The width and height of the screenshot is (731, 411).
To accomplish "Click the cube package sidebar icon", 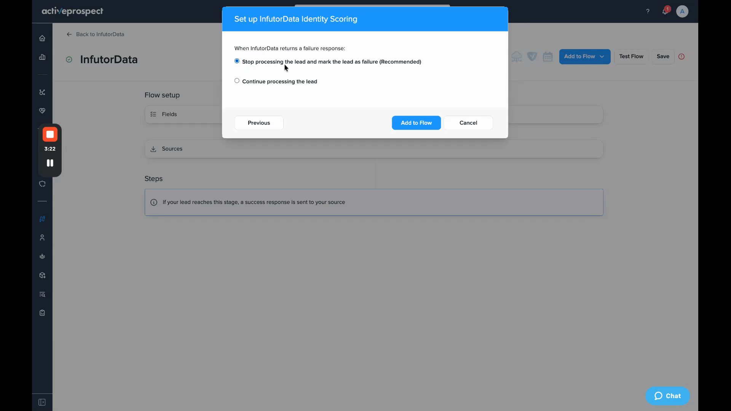I will (x=42, y=275).
